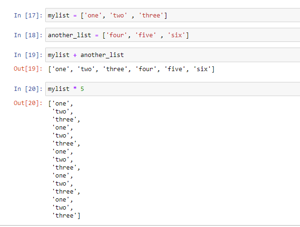This screenshot has width=300, height=227.
Task: Click the plus operator in cell 19
Action: (74, 55)
